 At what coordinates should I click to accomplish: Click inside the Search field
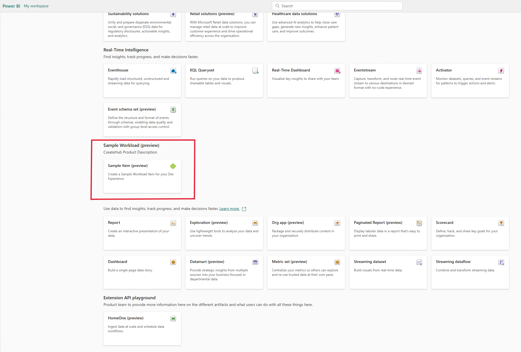point(337,6)
